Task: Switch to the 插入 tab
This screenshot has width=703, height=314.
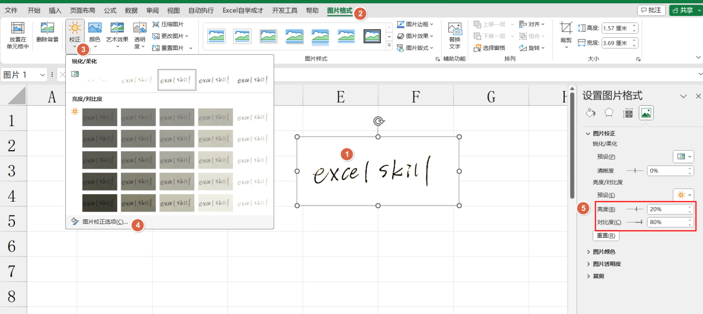Action: [55, 10]
